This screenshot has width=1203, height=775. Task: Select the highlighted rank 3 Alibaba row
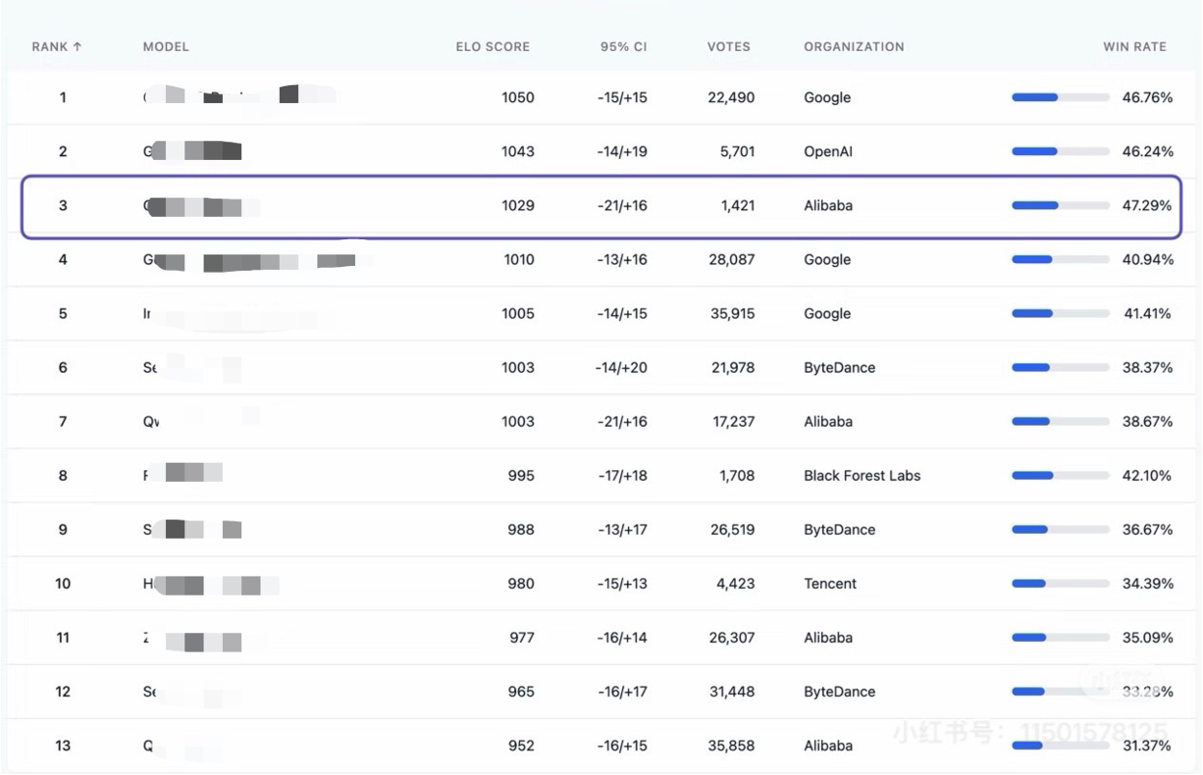pyautogui.click(x=601, y=206)
